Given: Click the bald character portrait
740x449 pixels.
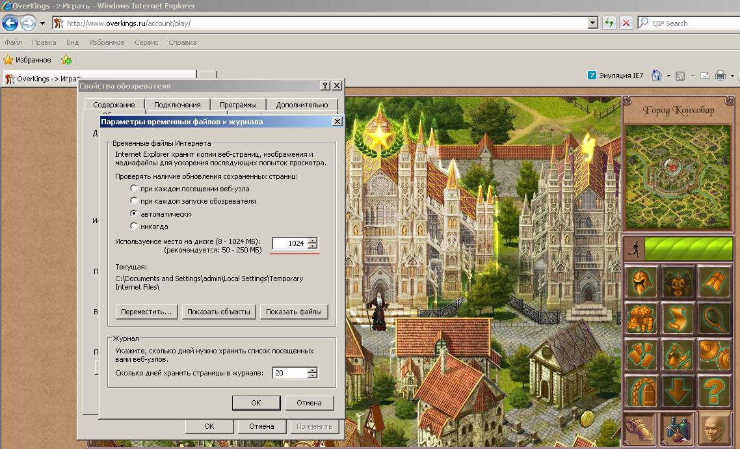Looking at the screenshot, I should pyautogui.click(x=714, y=429).
